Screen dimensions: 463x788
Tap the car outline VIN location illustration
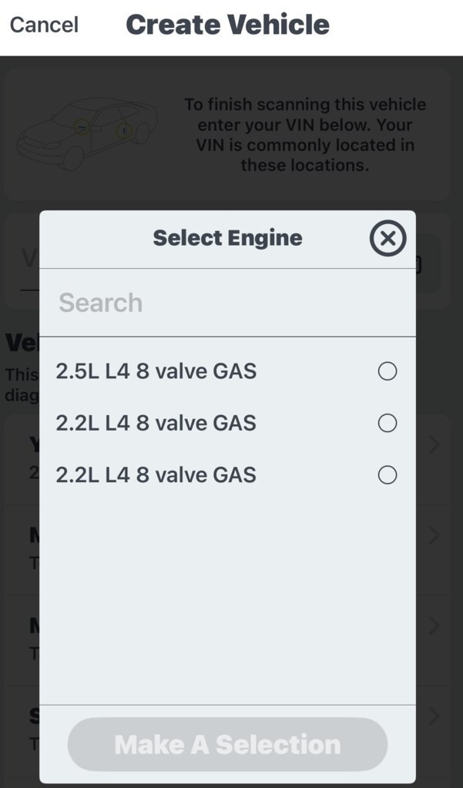point(86,133)
